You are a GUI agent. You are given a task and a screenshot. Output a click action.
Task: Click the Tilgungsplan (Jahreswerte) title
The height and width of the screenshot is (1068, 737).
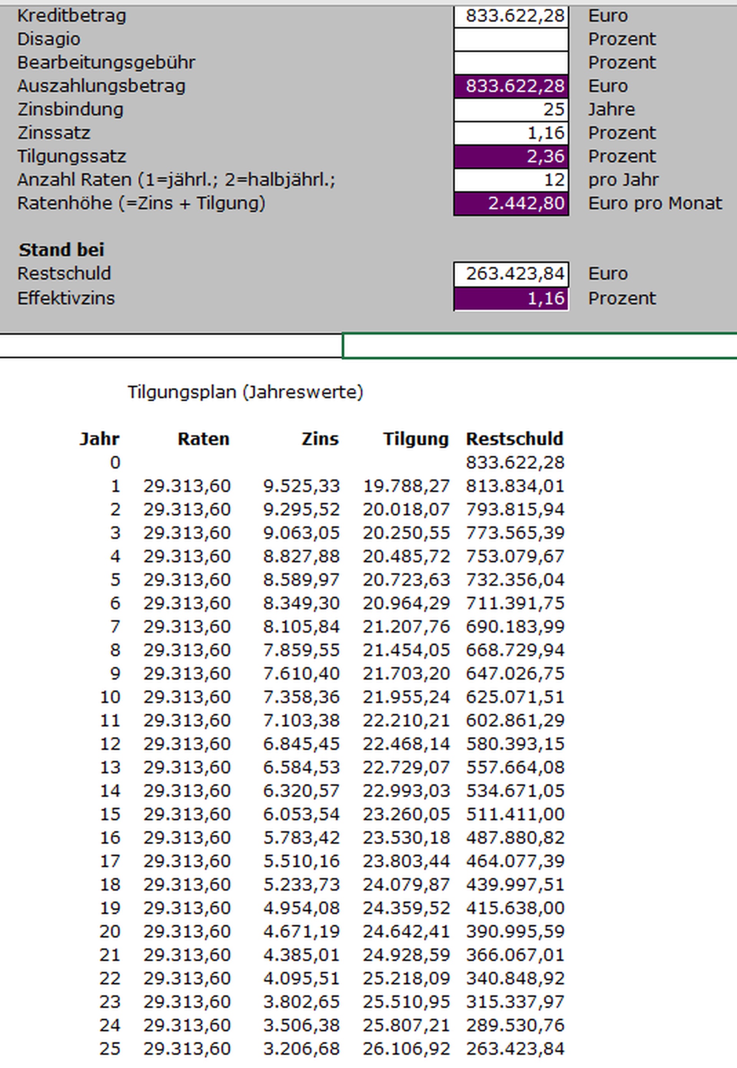[245, 392]
